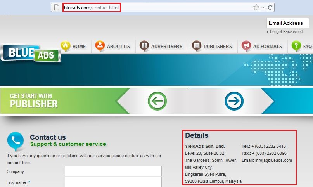Click the page icon in address bar
The width and height of the screenshot is (313, 187).
tap(57, 8)
